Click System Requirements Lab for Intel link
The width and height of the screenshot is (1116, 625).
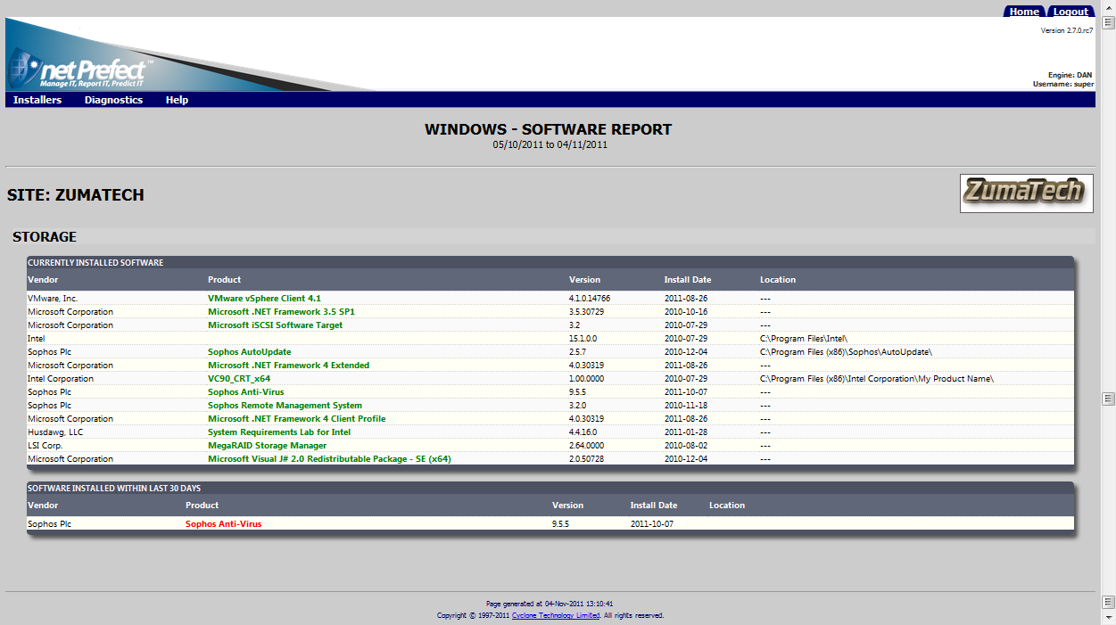coord(279,432)
